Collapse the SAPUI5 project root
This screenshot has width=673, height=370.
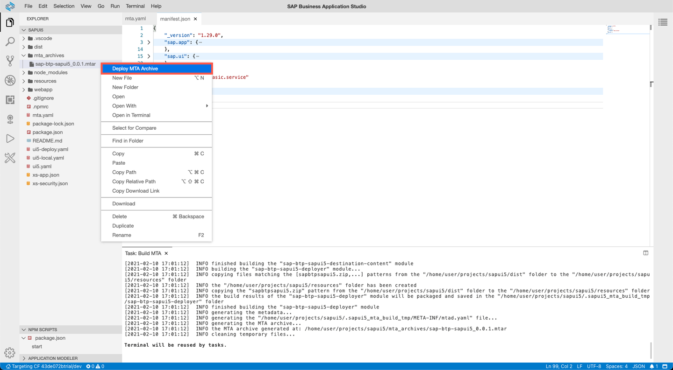coord(24,30)
